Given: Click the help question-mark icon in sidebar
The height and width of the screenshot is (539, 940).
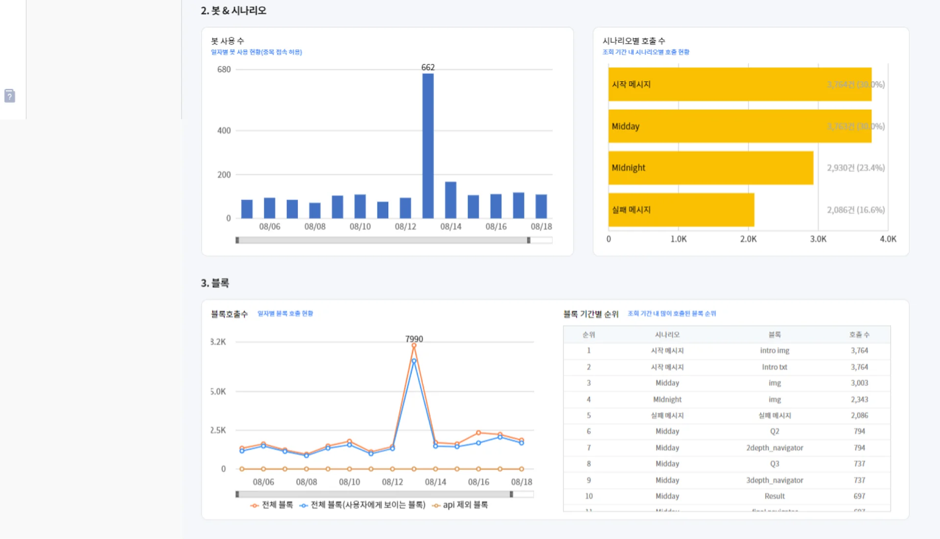Looking at the screenshot, I should point(10,95).
